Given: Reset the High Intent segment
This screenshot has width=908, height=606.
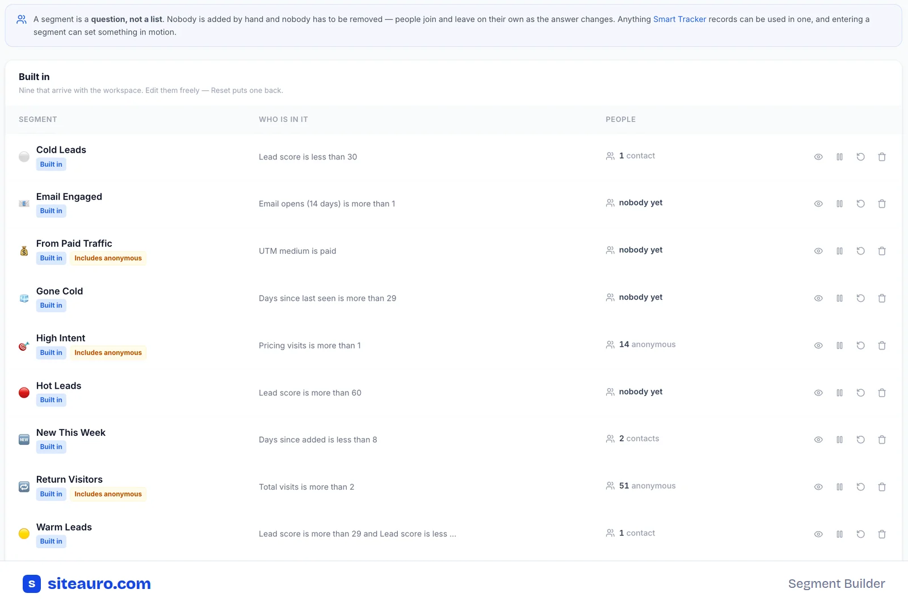Looking at the screenshot, I should 860,346.
